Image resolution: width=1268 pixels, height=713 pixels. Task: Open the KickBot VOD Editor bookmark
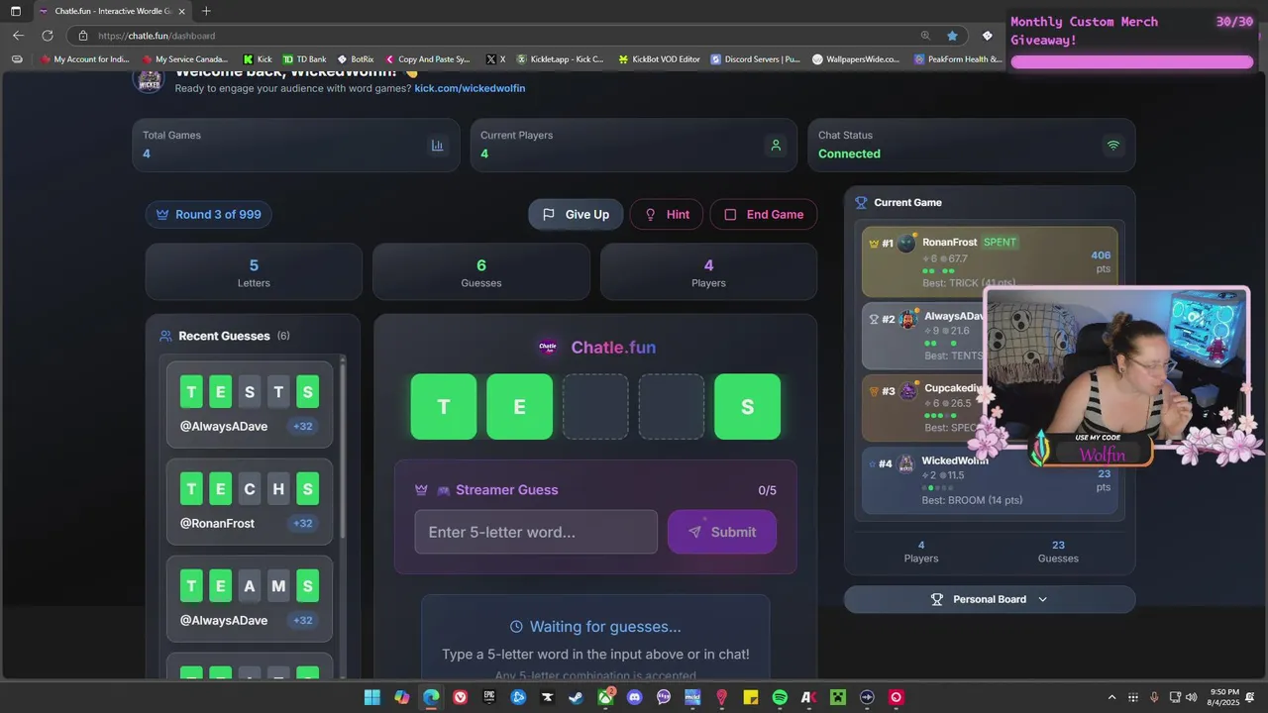tap(659, 59)
